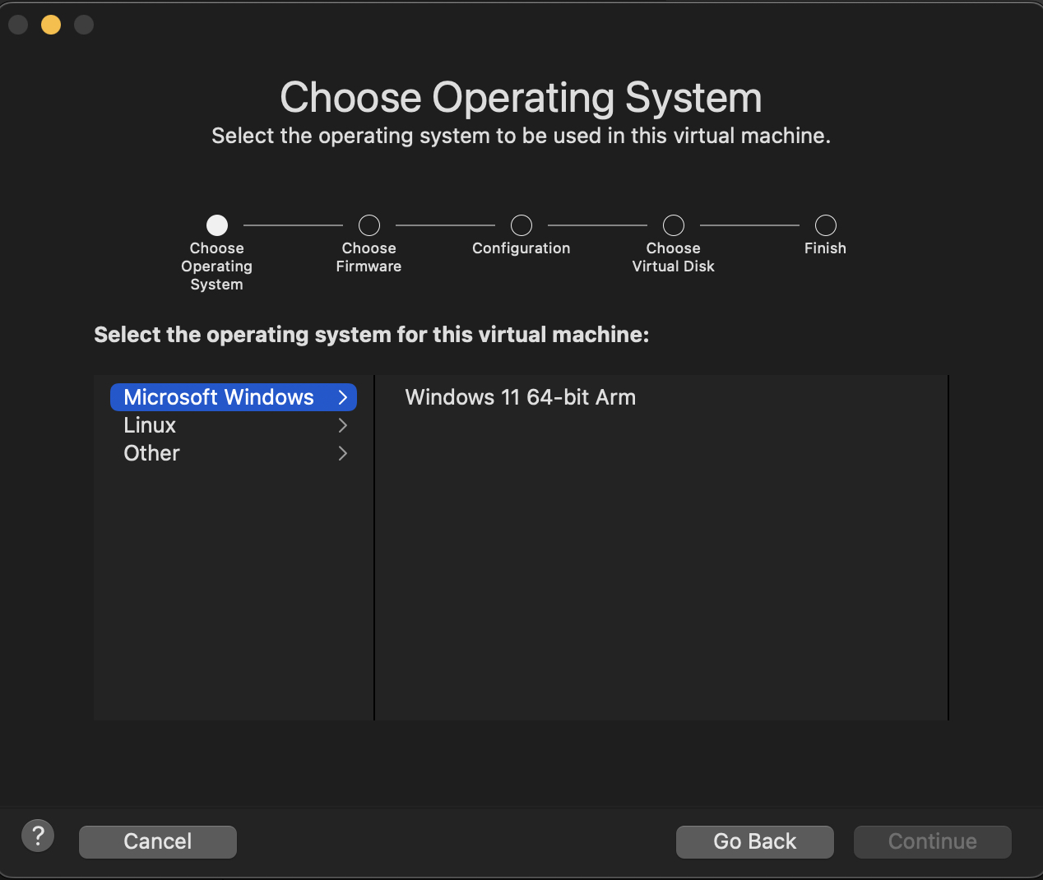Open the help question mark button

coord(38,836)
